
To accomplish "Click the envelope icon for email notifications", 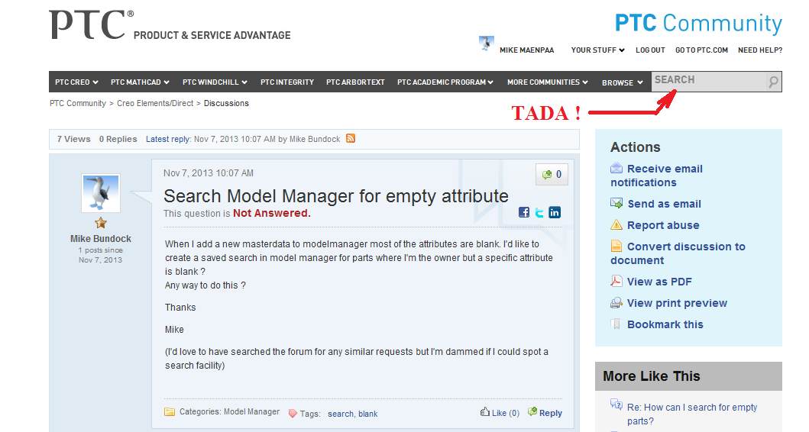I will tap(616, 168).
